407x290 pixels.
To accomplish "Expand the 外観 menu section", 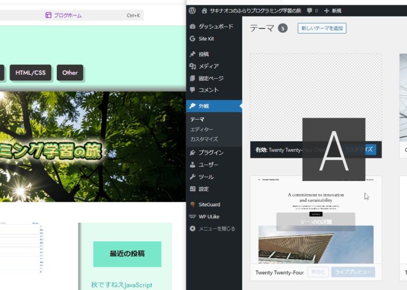I will (x=203, y=106).
